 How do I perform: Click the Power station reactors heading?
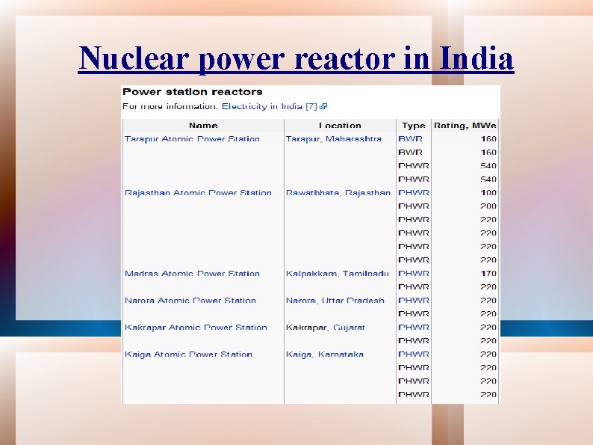point(193,92)
